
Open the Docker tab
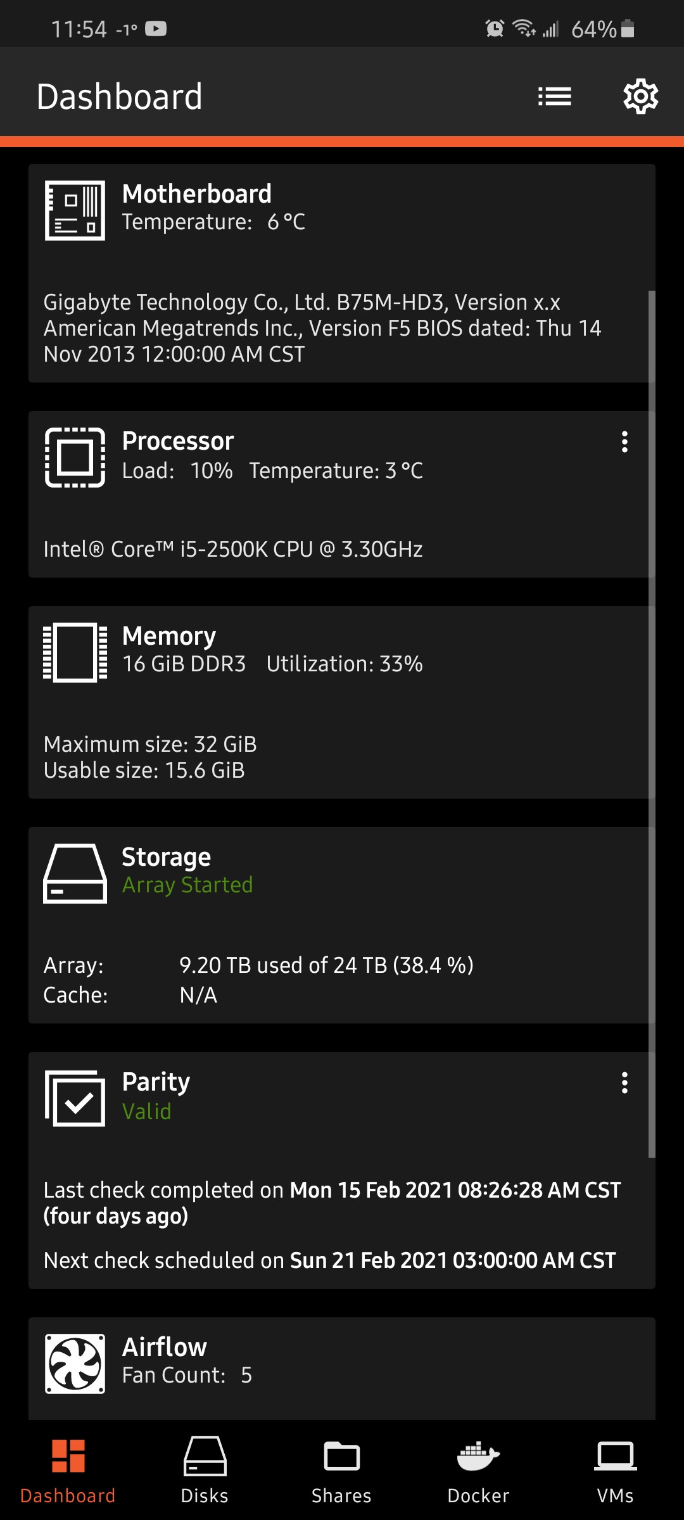[x=478, y=1469]
